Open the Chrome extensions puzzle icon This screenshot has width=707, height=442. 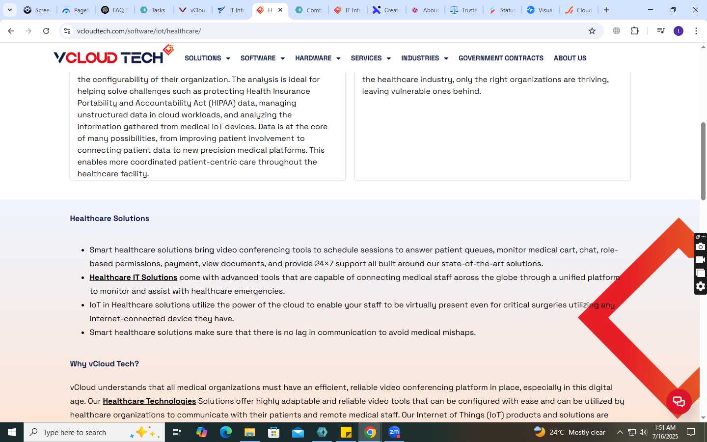[x=635, y=31]
